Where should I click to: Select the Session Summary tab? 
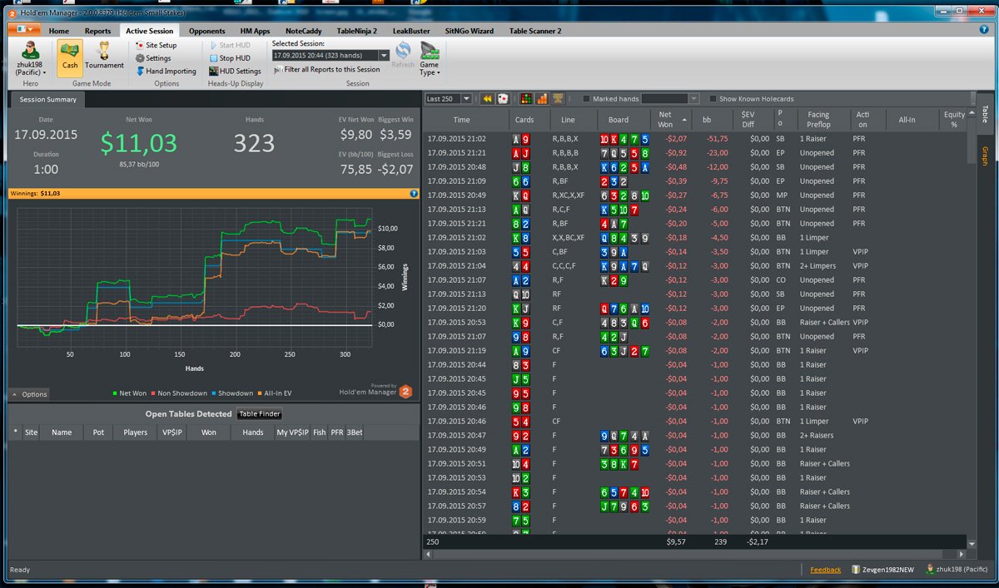click(47, 100)
